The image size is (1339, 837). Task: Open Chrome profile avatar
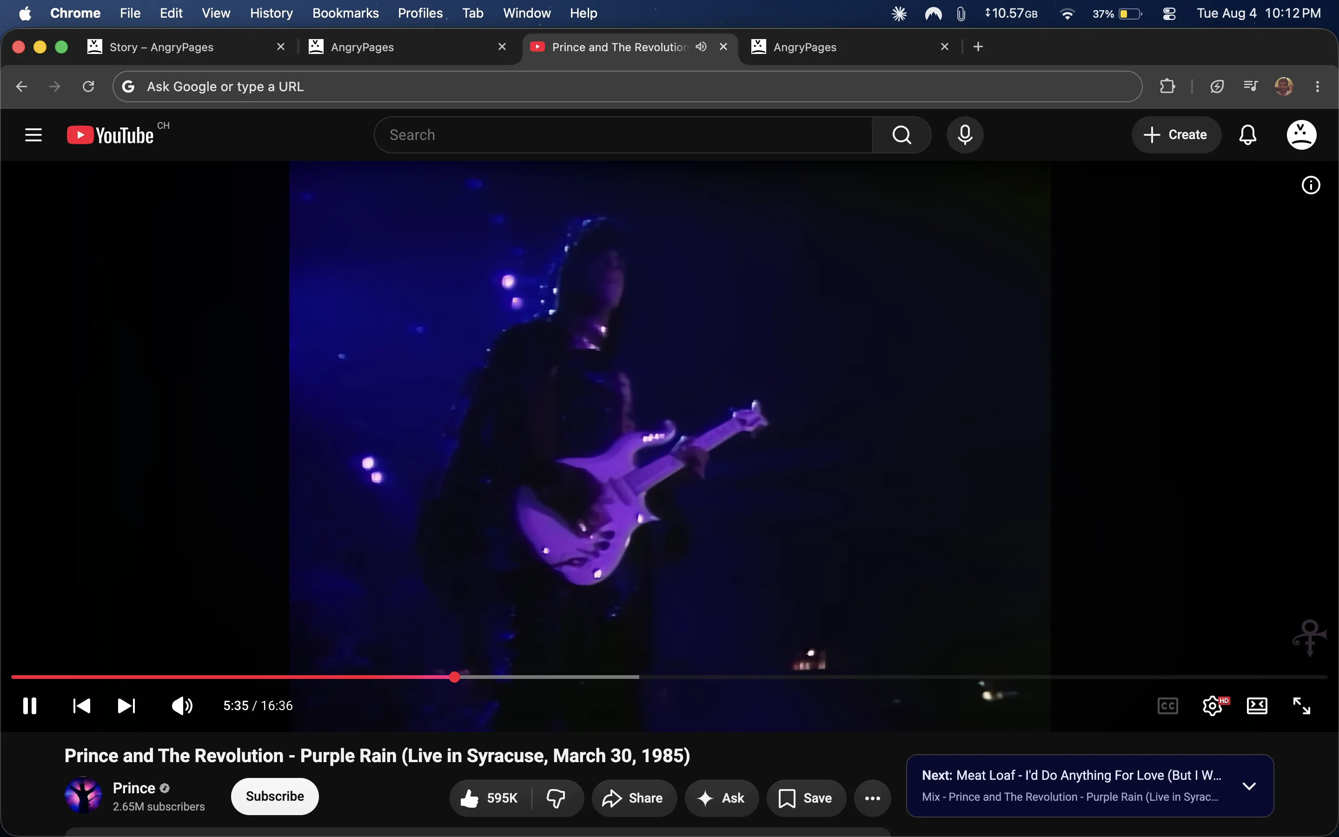click(1284, 86)
